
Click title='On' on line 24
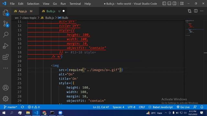coord(68,79)
